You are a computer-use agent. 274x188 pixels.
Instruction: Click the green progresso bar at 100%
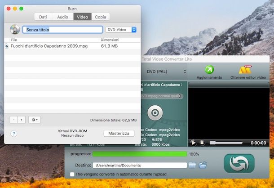[x=140, y=154]
